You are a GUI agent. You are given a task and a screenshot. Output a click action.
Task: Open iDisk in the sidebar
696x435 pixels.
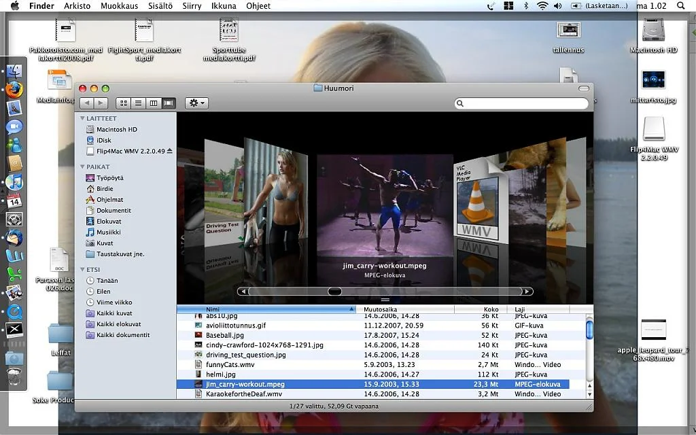[x=103, y=140]
